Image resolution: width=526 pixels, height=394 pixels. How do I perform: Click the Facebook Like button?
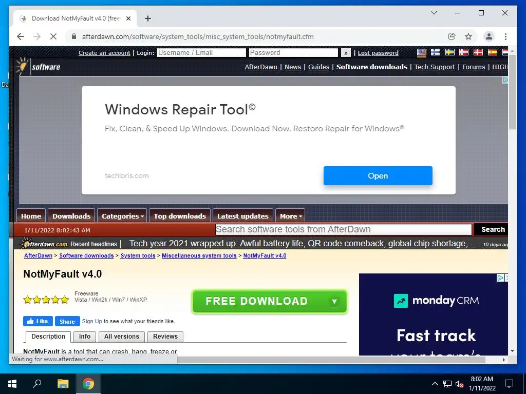click(37, 321)
